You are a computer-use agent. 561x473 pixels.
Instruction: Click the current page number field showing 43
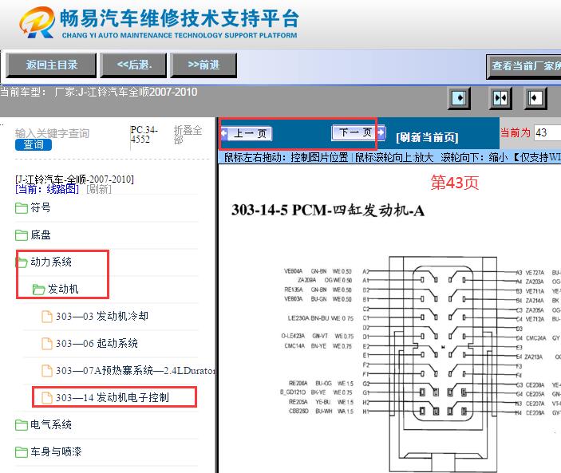[x=547, y=132]
